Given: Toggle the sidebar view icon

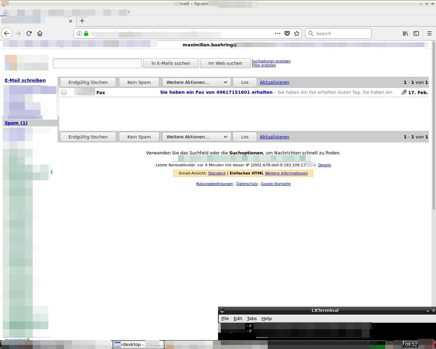Looking at the screenshot, I should (x=416, y=33).
